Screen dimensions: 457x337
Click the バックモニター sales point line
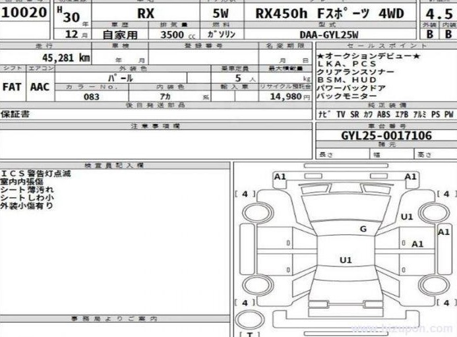click(x=347, y=96)
